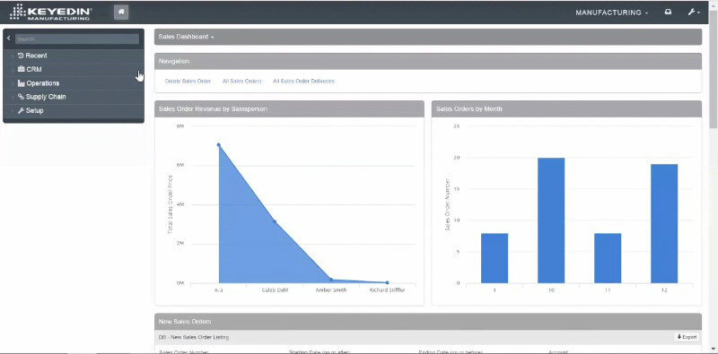Click the Operations chart icon

pos(21,83)
